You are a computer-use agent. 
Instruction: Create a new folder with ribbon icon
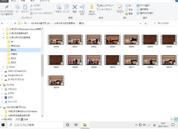tap(92, 7)
